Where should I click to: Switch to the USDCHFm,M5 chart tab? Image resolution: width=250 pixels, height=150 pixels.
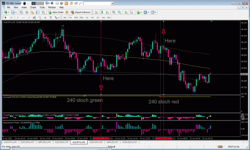(x=96, y=142)
